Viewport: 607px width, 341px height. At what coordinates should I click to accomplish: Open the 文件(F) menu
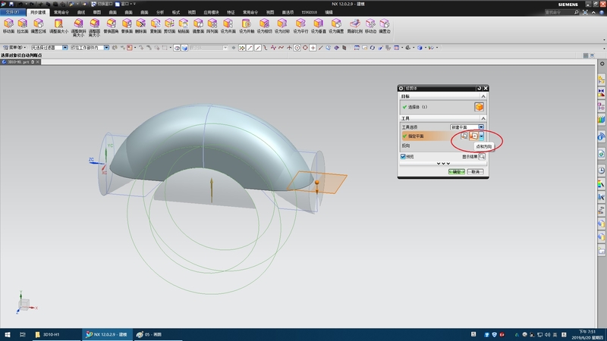(13, 13)
